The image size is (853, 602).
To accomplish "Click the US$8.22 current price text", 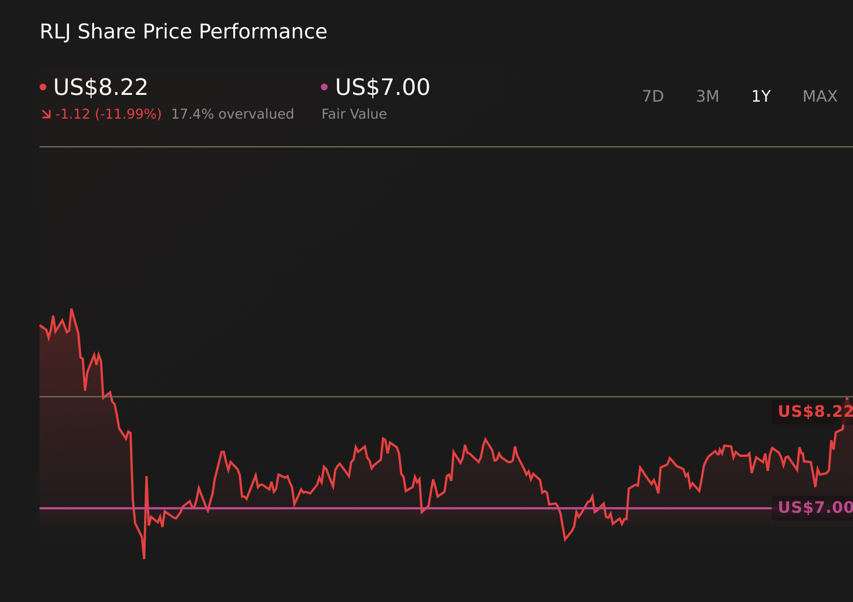I will pos(100,87).
